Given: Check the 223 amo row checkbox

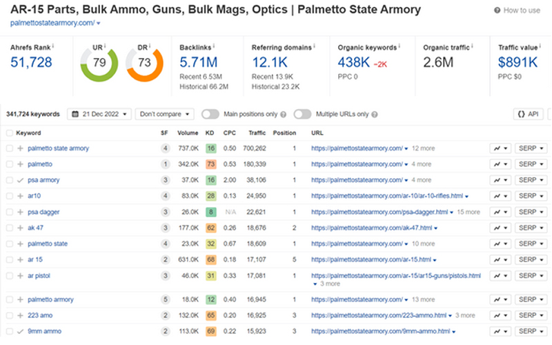Looking at the screenshot, I should 10,316.
